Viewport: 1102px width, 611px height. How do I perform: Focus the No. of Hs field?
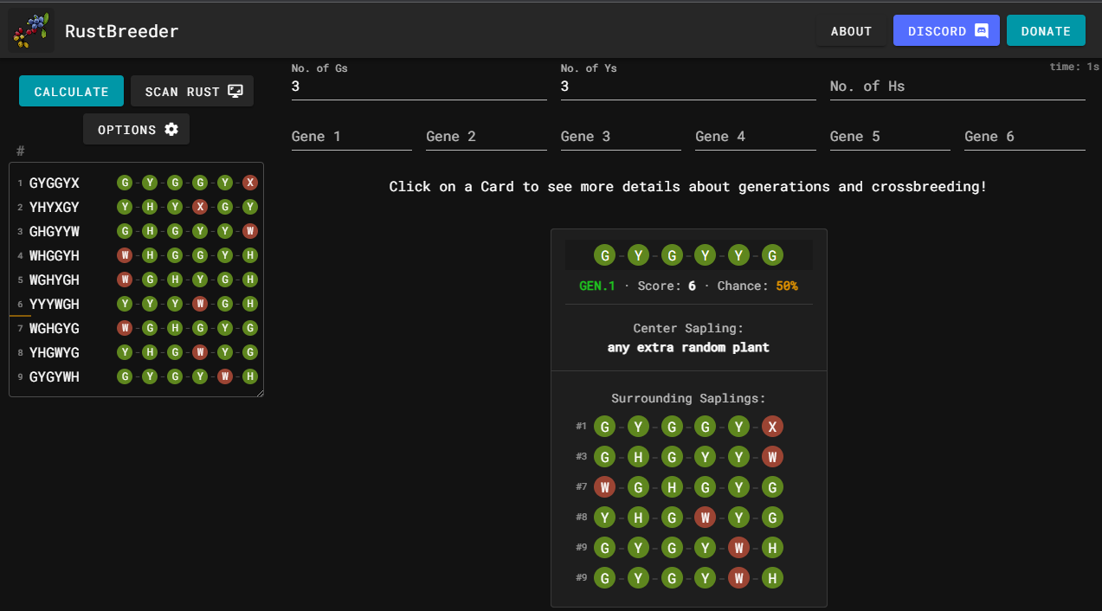pyautogui.click(x=957, y=86)
